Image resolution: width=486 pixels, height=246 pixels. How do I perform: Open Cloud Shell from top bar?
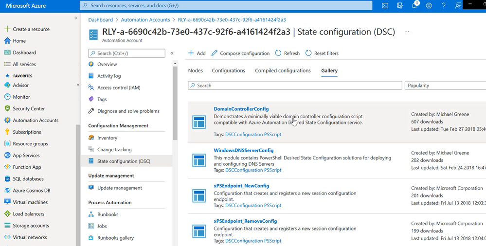(x=385, y=5)
